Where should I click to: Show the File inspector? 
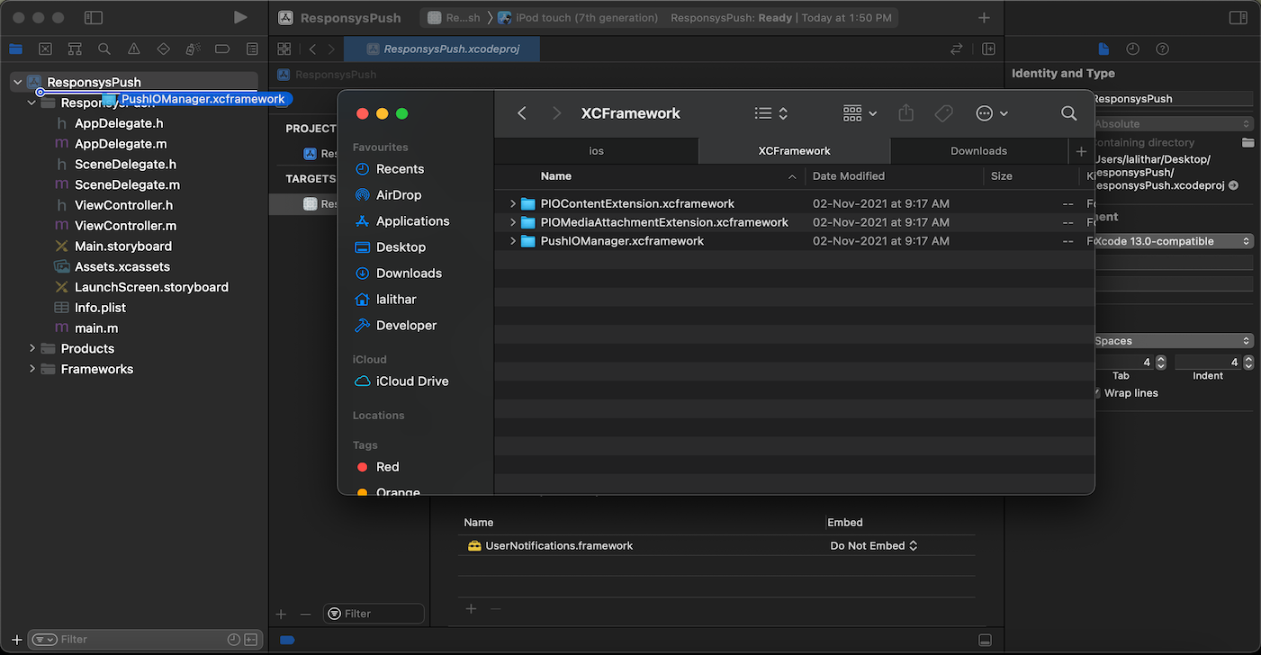pyautogui.click(x=1103, y=49)
